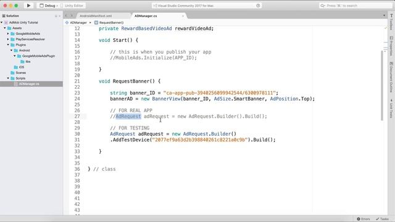Select the GoogleMobileAdsPlugin folder
The width and height of the screenshot is (395, 222).
click(x=38, y=56)
